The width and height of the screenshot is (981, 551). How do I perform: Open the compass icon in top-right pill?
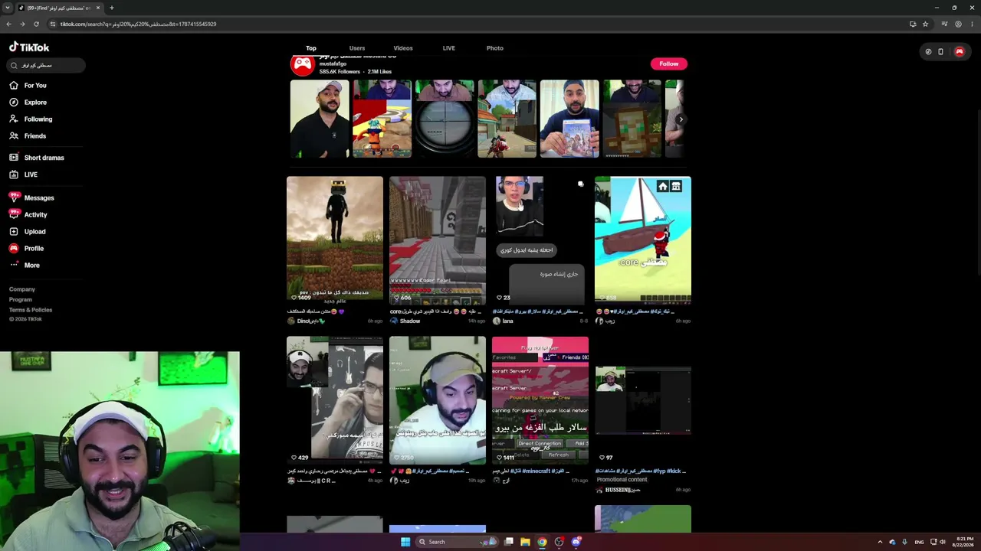tap(928, 52)
